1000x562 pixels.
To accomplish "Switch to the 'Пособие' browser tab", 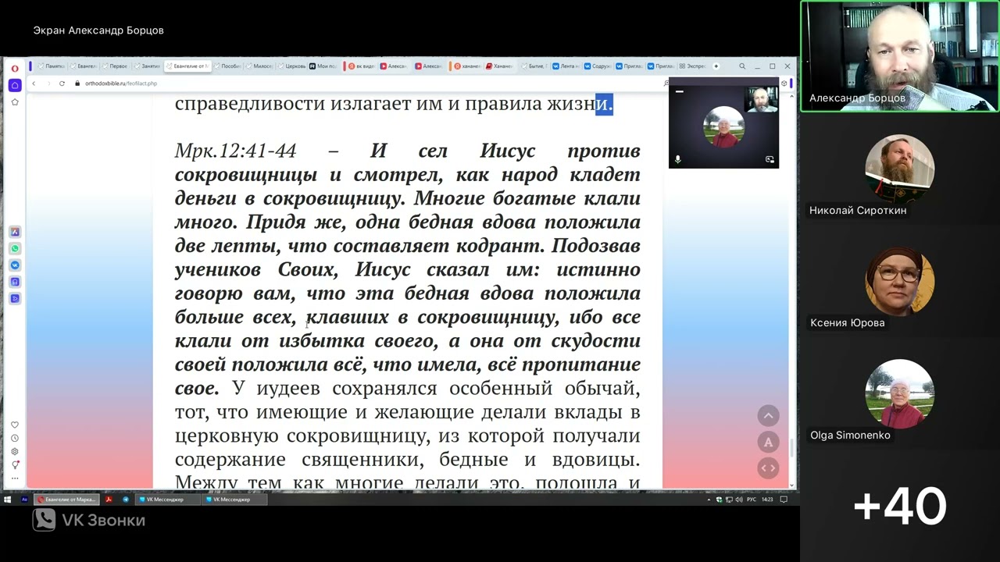I will [227, 66].
